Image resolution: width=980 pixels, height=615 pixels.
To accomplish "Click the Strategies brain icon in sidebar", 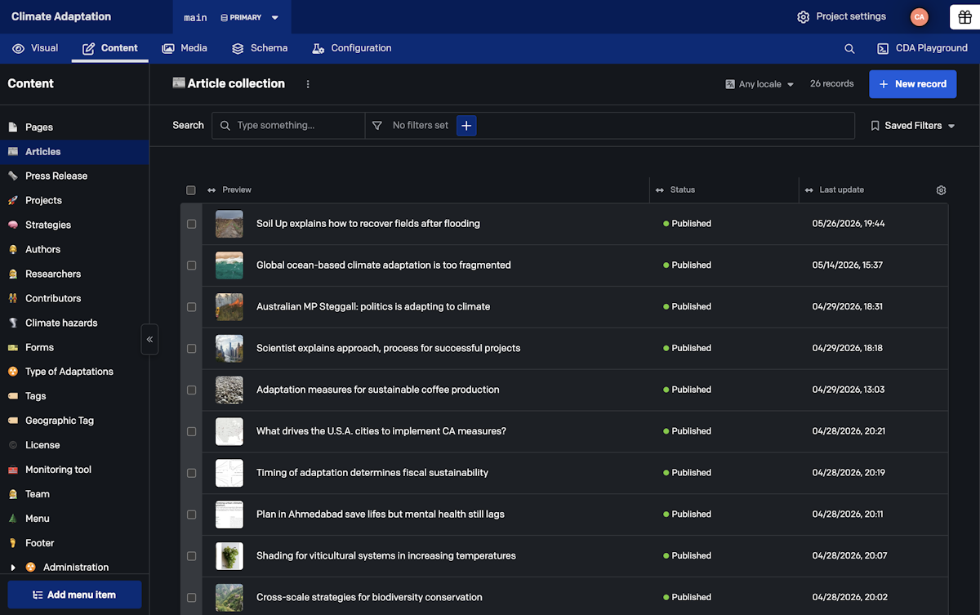I will (x=13, y=225).
